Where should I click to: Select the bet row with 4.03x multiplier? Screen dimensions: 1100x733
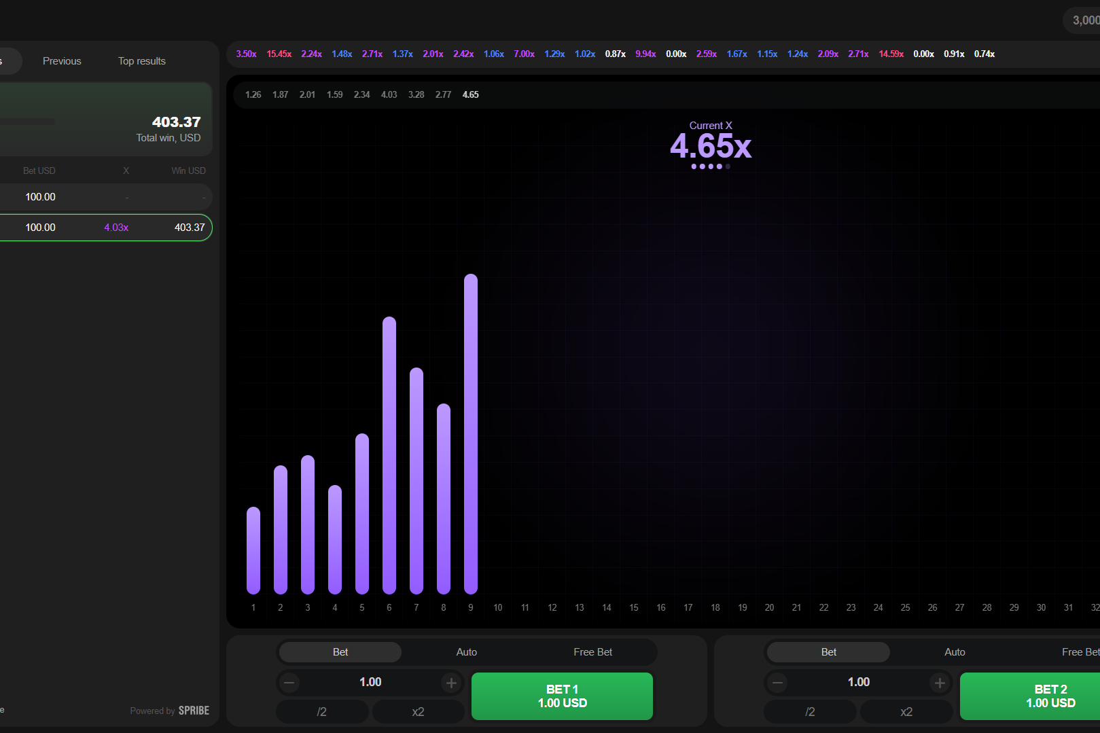[106, 228]
